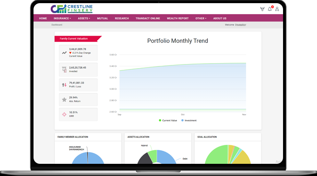Open Wealth Report page

pos(178,19)
